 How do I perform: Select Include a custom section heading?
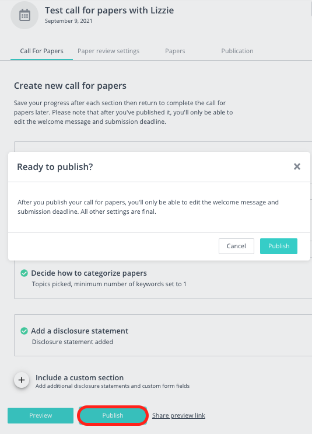click(79, 377)
